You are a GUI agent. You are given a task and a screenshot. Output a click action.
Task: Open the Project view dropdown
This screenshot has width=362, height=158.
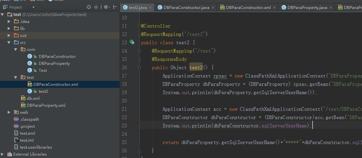33,7
